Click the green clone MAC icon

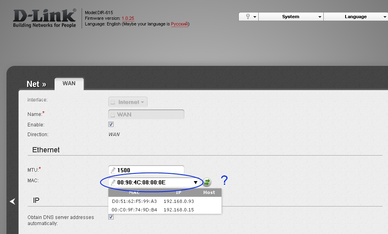pyautogui.click(x=207, y=182)
